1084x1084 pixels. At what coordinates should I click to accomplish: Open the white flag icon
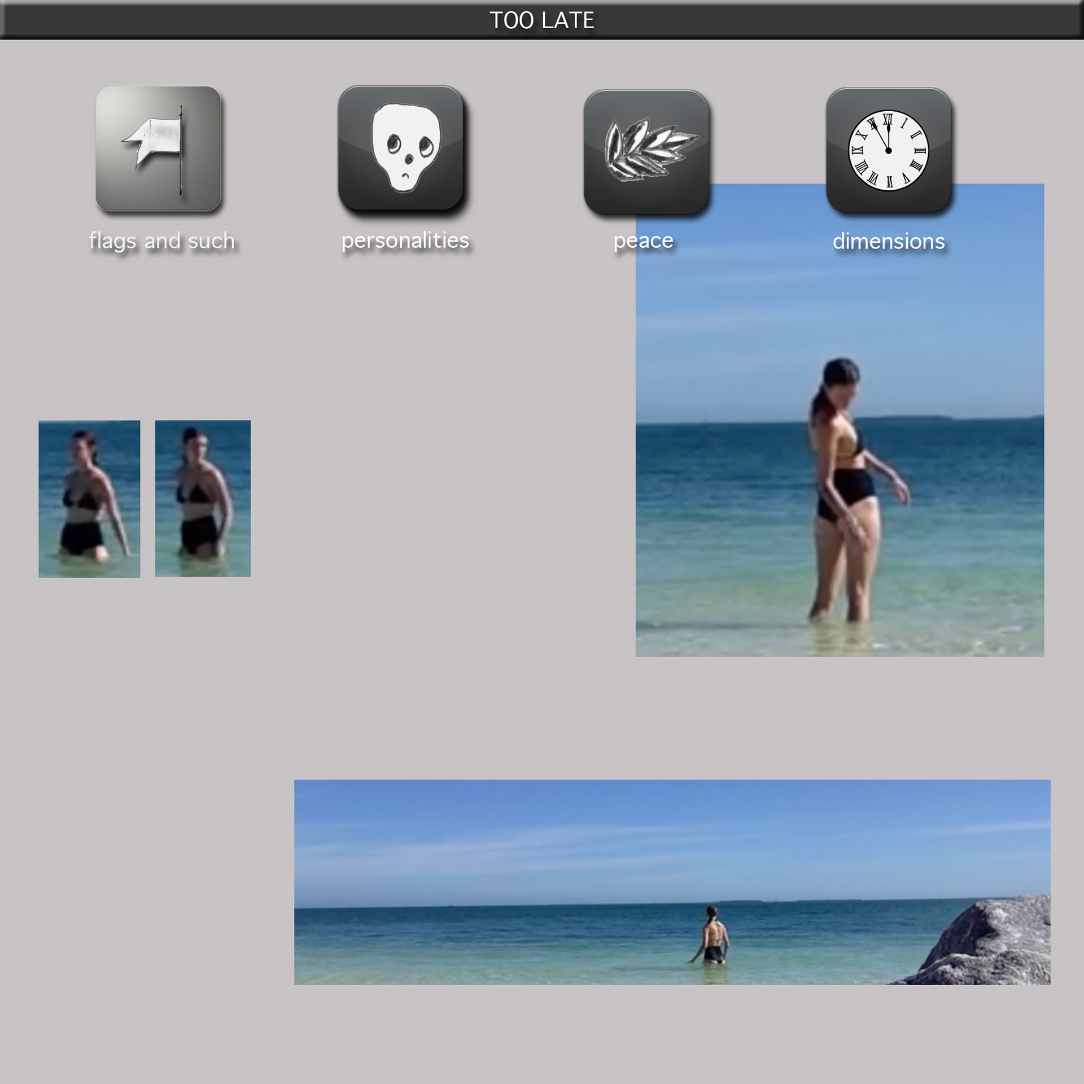158,148
